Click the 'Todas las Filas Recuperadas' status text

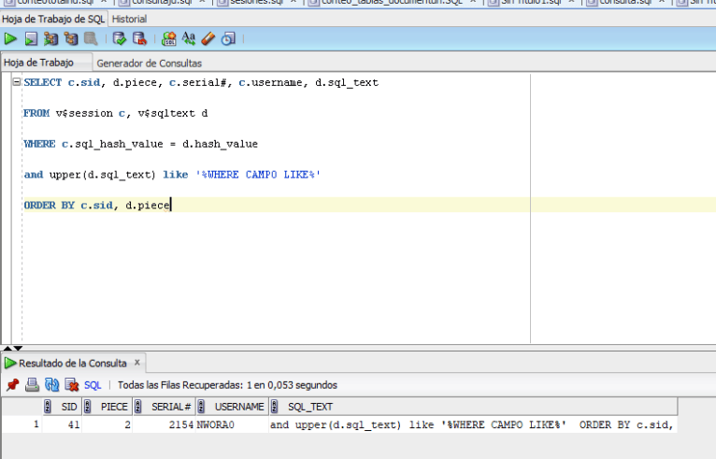tap(227, 385)
